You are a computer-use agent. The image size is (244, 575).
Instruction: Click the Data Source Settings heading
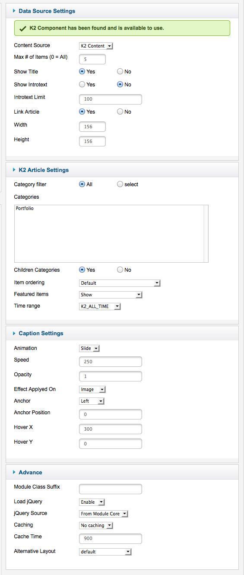(x=47, y=11)
